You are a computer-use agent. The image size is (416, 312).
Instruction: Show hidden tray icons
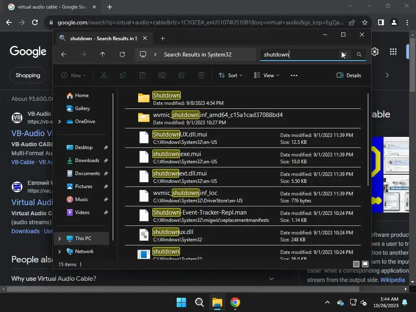point(327,302)
